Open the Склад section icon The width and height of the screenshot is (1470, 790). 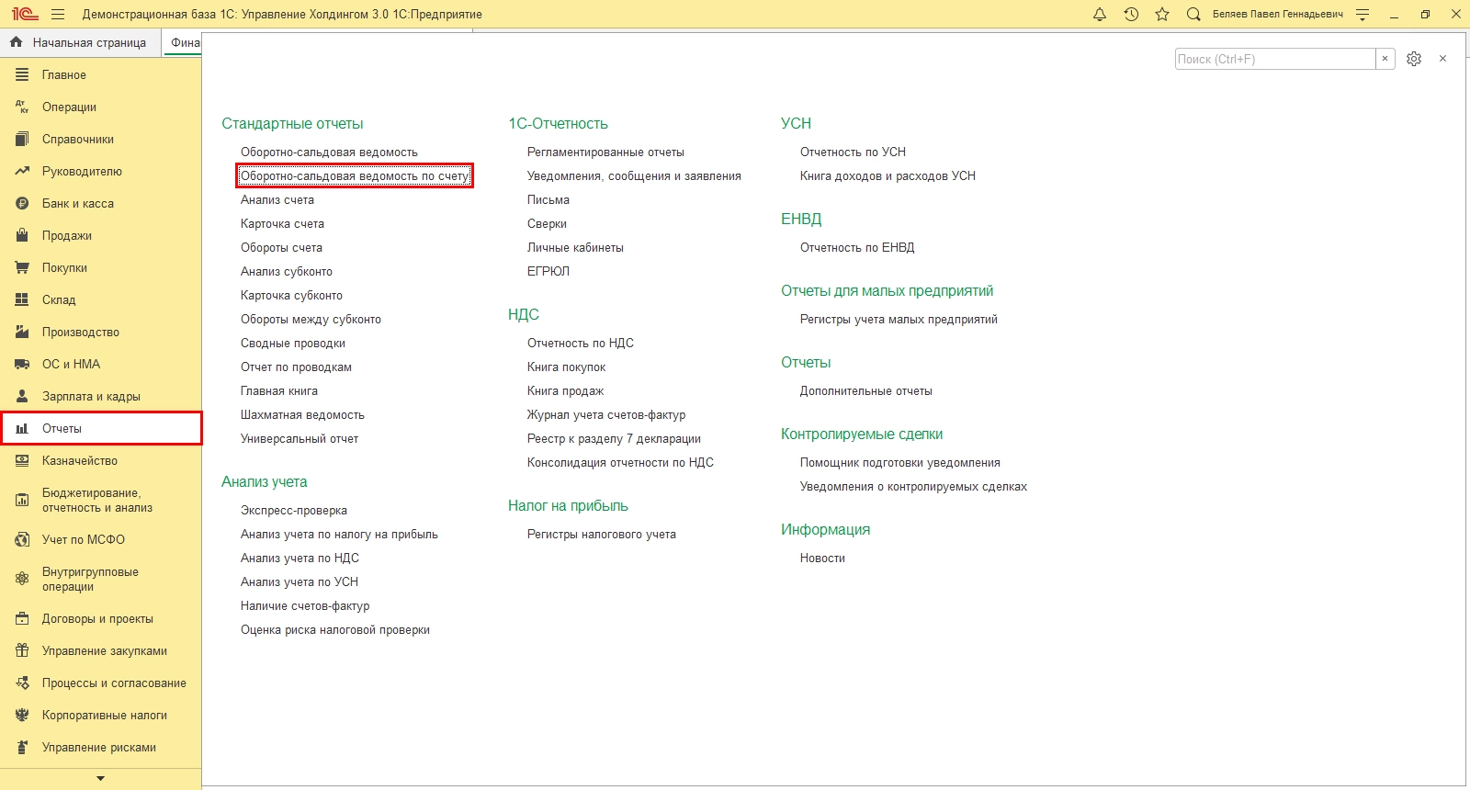click(x=22, y=299)
